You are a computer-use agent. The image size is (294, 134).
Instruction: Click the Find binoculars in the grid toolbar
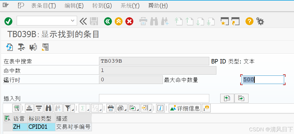click(x=48, y=108)
